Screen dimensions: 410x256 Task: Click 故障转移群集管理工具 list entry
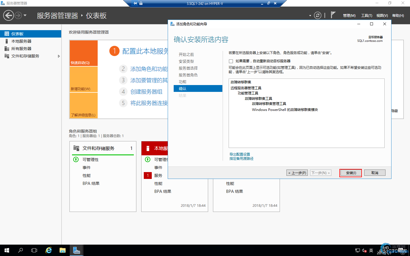pyautogui.click(x=269, y=104)
